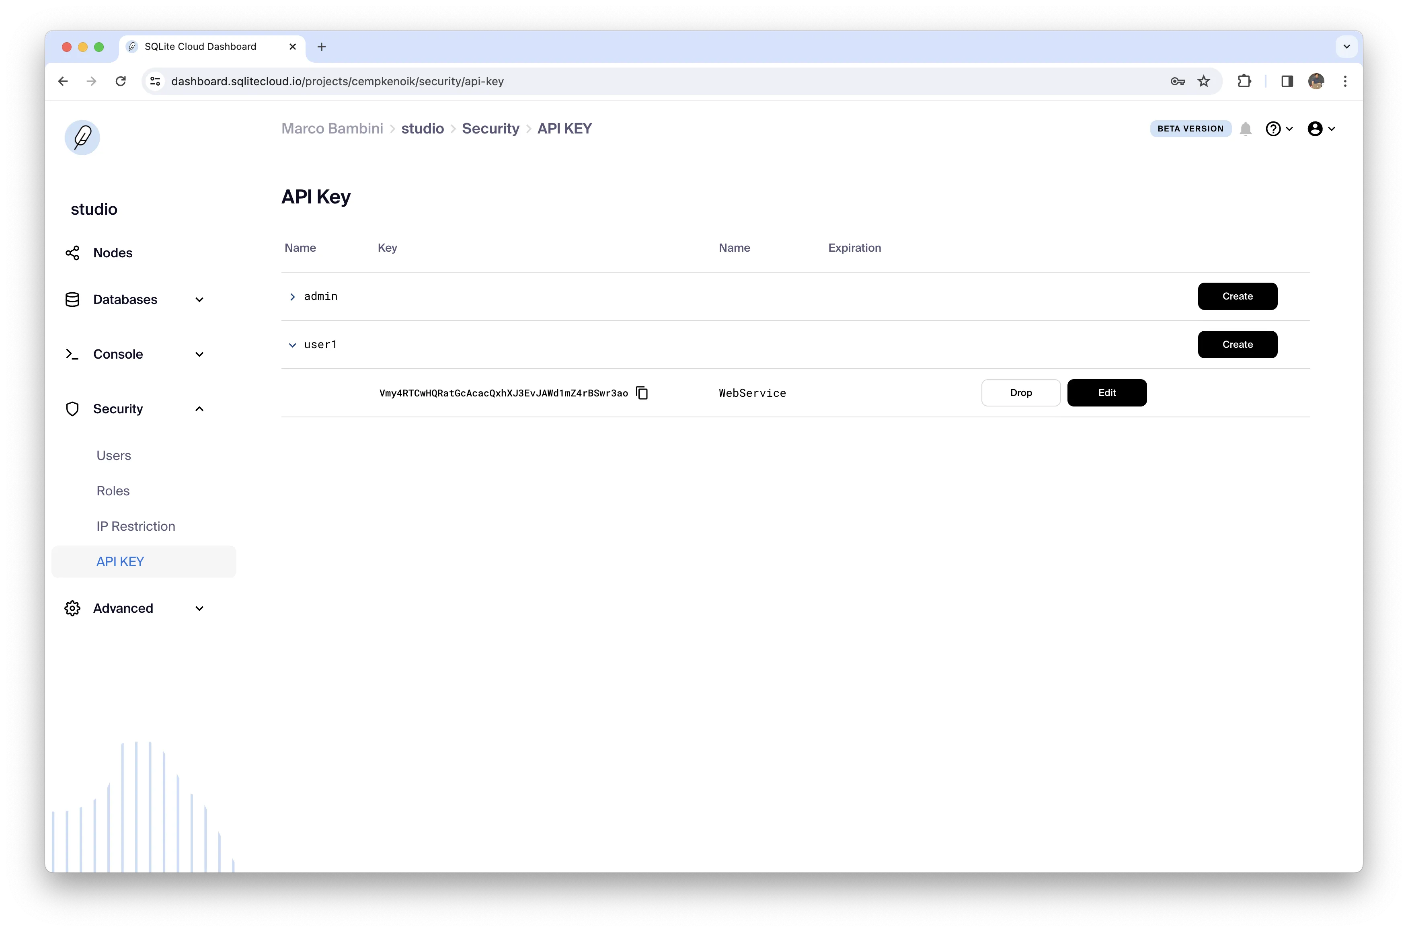Copy the user1 API key to clipboard

point(642,393)
